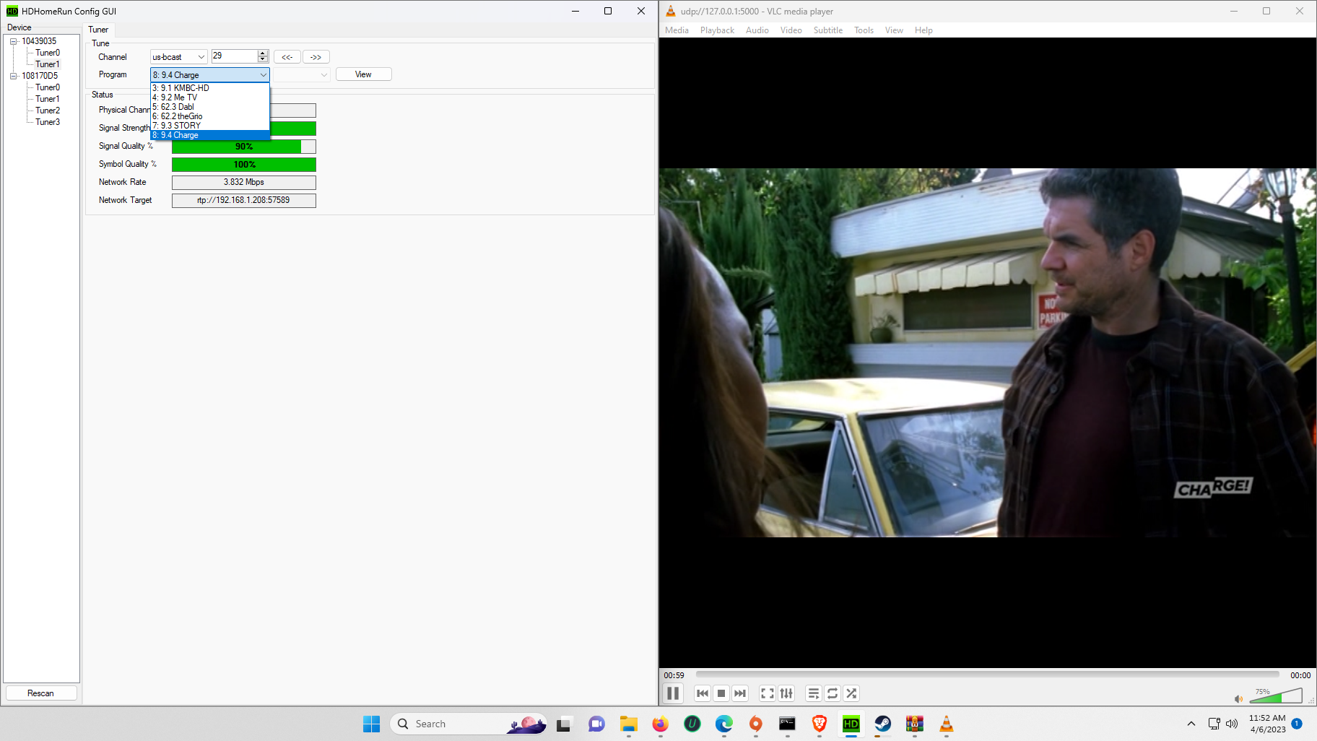
Task: Show extended settings in VLC
Action: tap(786, 693)
